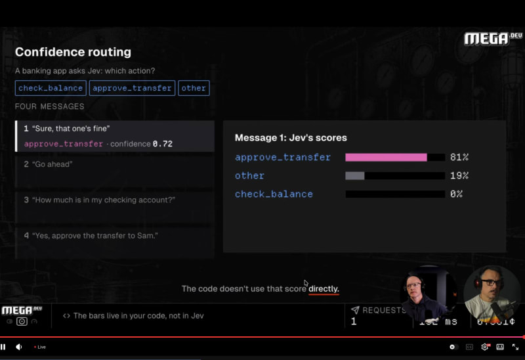Select message 3 about checking account
525x360 pixels.
[x=115, y=208]
